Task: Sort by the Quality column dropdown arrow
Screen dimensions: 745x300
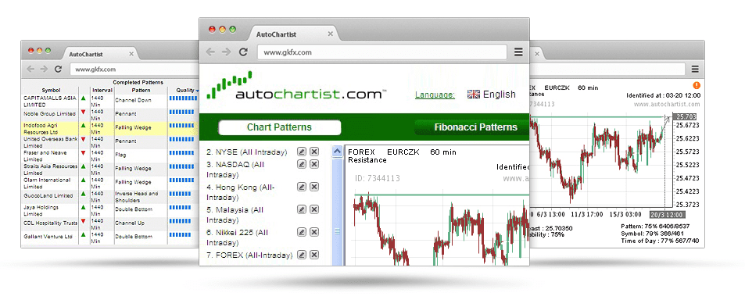Action: tap(197, 90)
